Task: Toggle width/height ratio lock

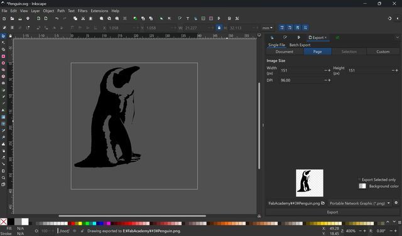Action: pyautogui.click(x=219, y=28)
